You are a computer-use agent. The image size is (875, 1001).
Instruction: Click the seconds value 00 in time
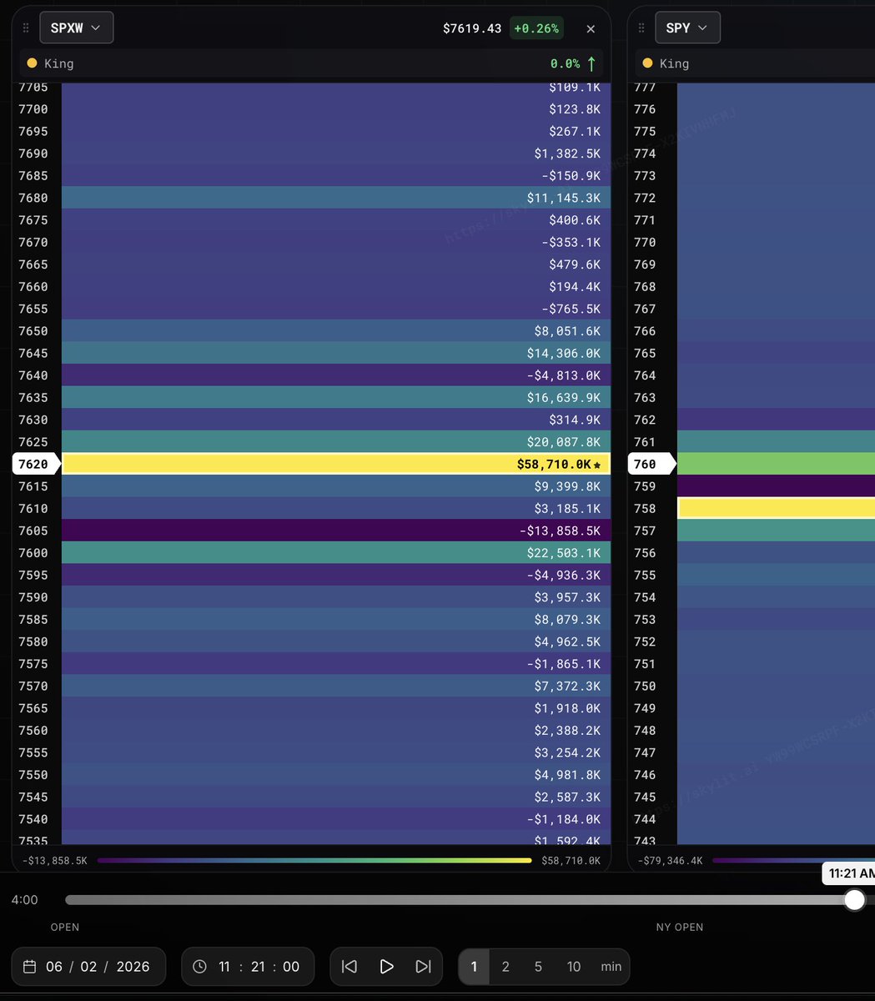click(x=291, y=966)
